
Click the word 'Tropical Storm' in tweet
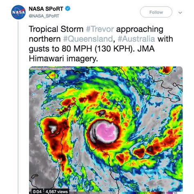coord(56,29)
